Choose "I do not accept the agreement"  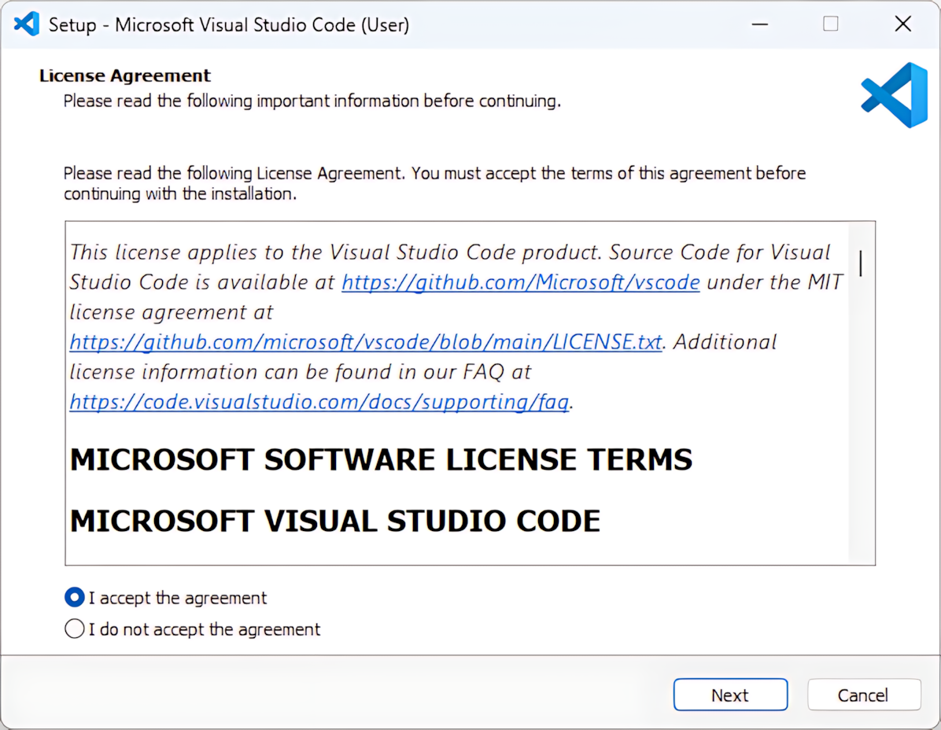point(75,629)
